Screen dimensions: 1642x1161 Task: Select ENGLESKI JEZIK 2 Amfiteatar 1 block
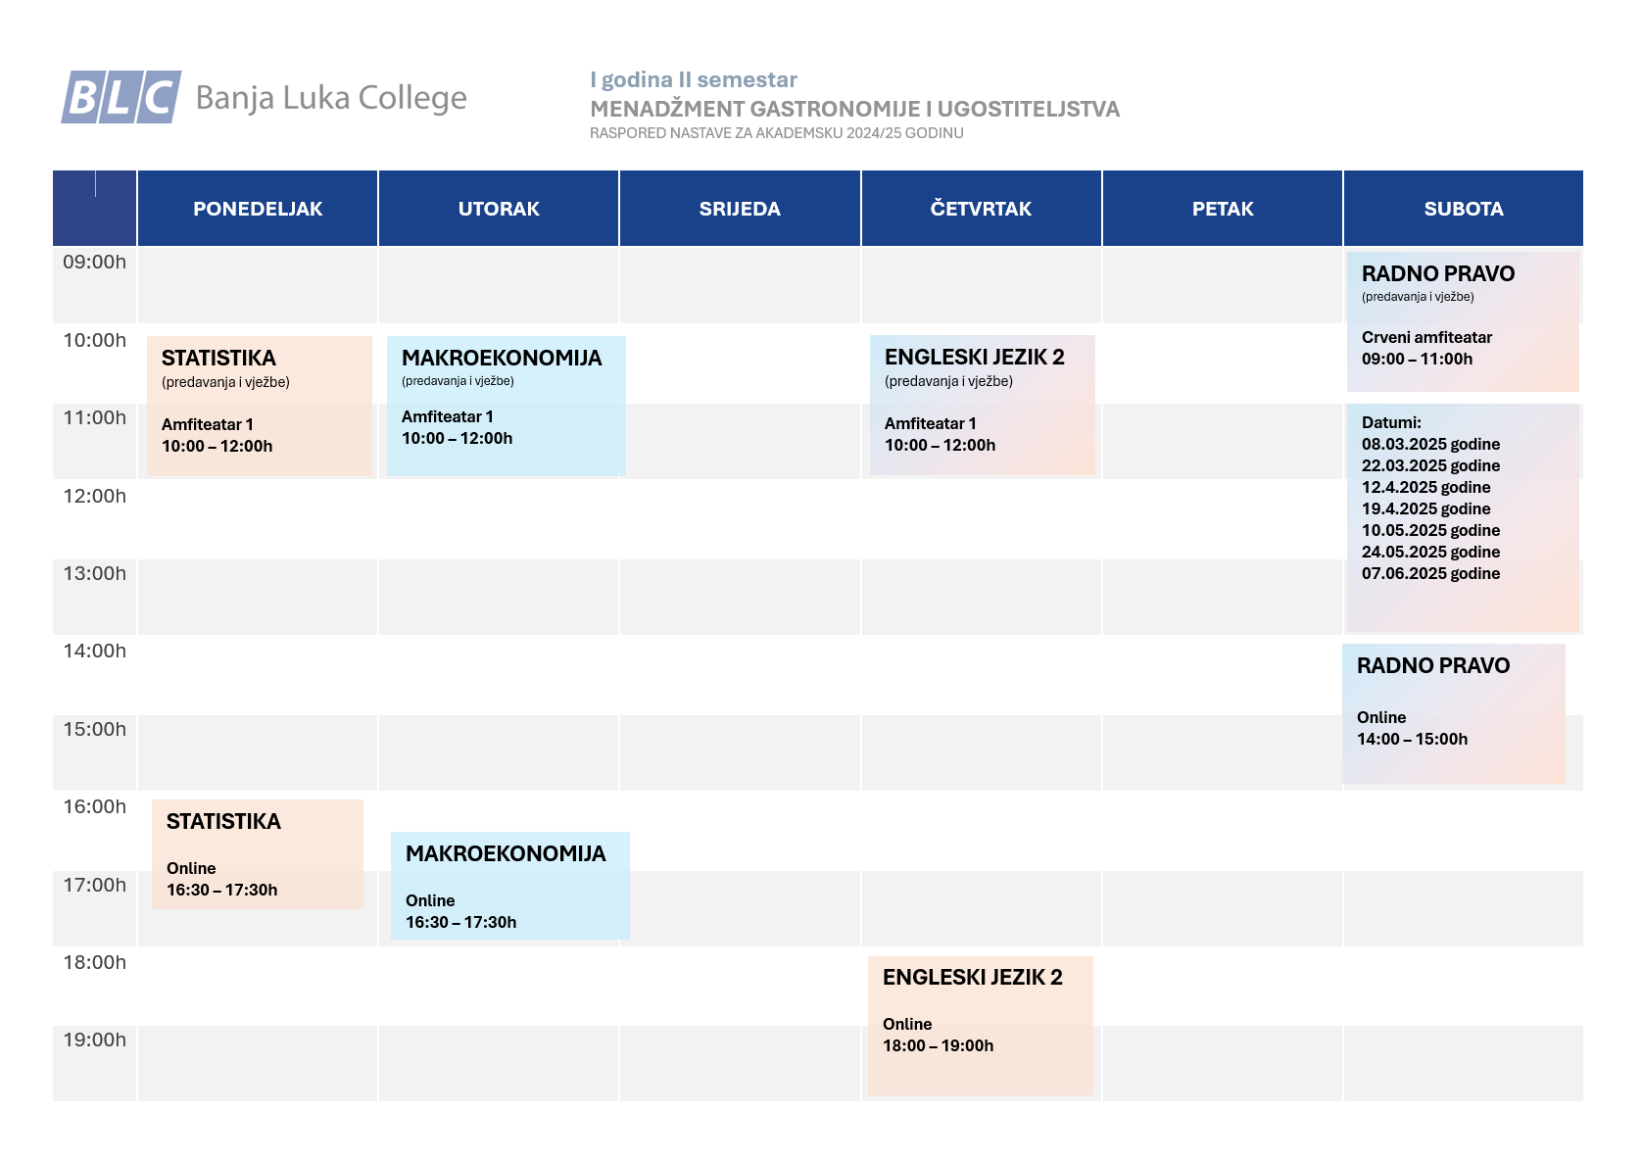click(x=983, y=405)
